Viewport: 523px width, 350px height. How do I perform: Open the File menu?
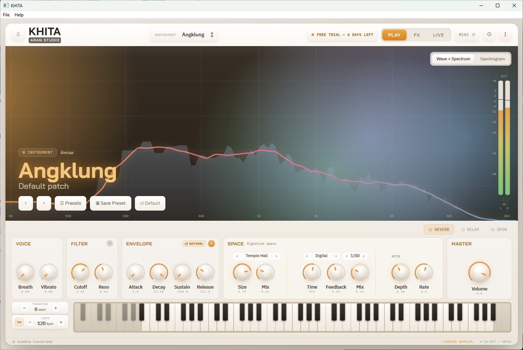(6, 15)
